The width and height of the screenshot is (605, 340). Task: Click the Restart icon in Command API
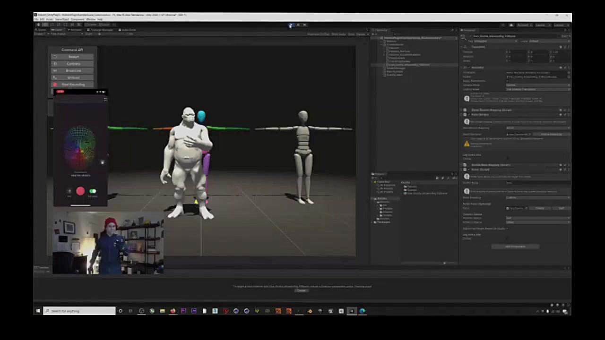[x=55, y=57]
